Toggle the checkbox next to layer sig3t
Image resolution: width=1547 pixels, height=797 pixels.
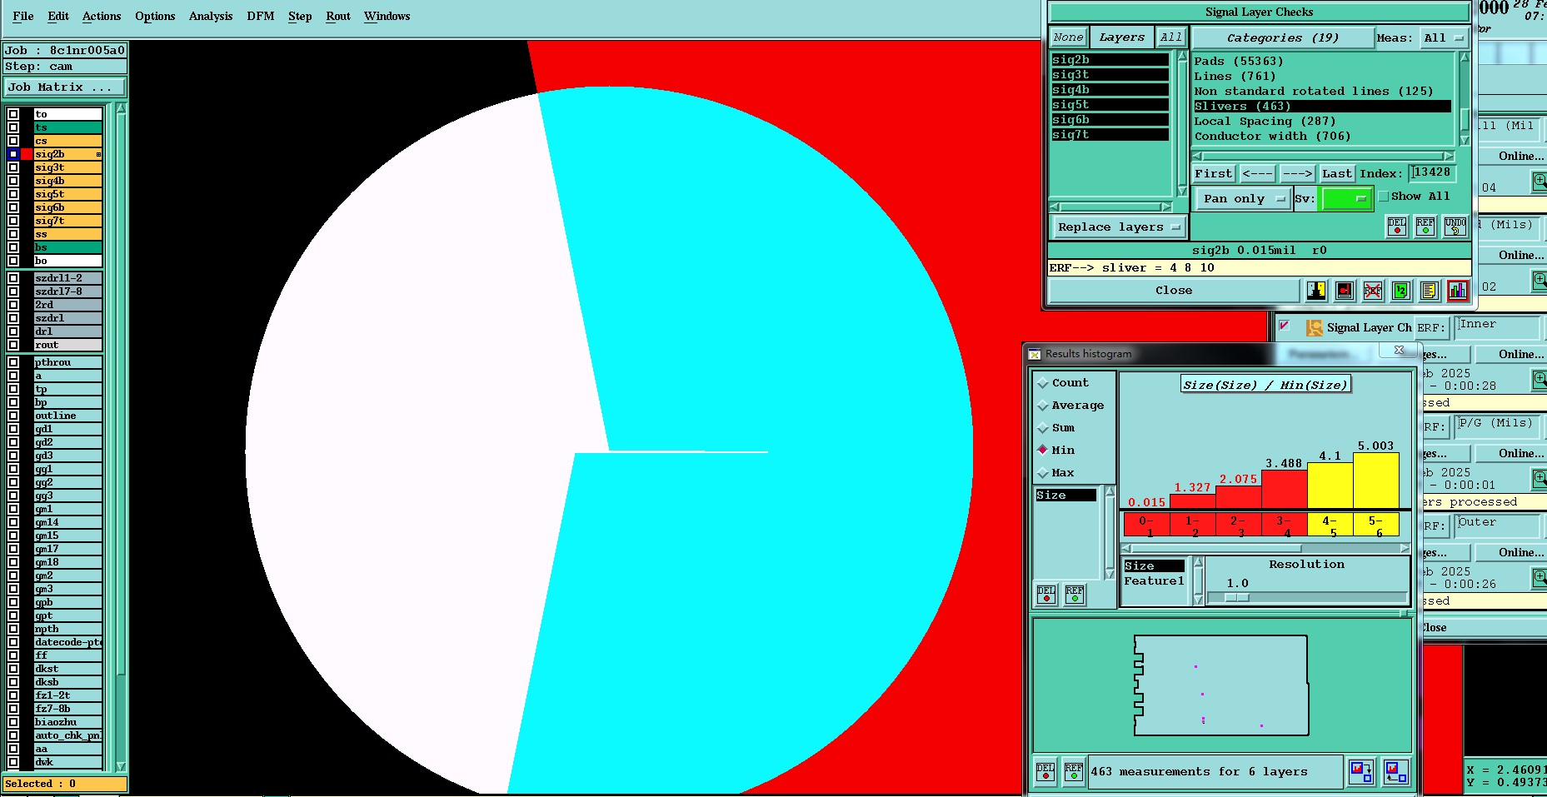point(13,167)
